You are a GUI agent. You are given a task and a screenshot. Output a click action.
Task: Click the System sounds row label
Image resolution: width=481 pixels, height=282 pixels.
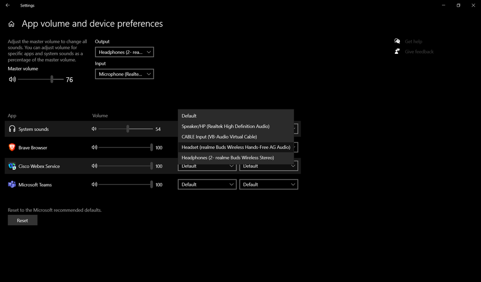click(33, 129)
